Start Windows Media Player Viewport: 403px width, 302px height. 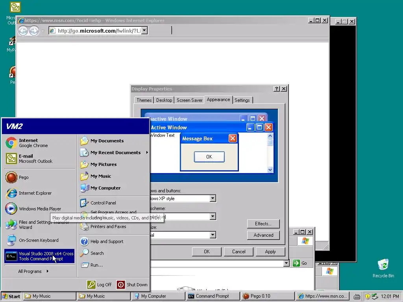pos(40,209)
